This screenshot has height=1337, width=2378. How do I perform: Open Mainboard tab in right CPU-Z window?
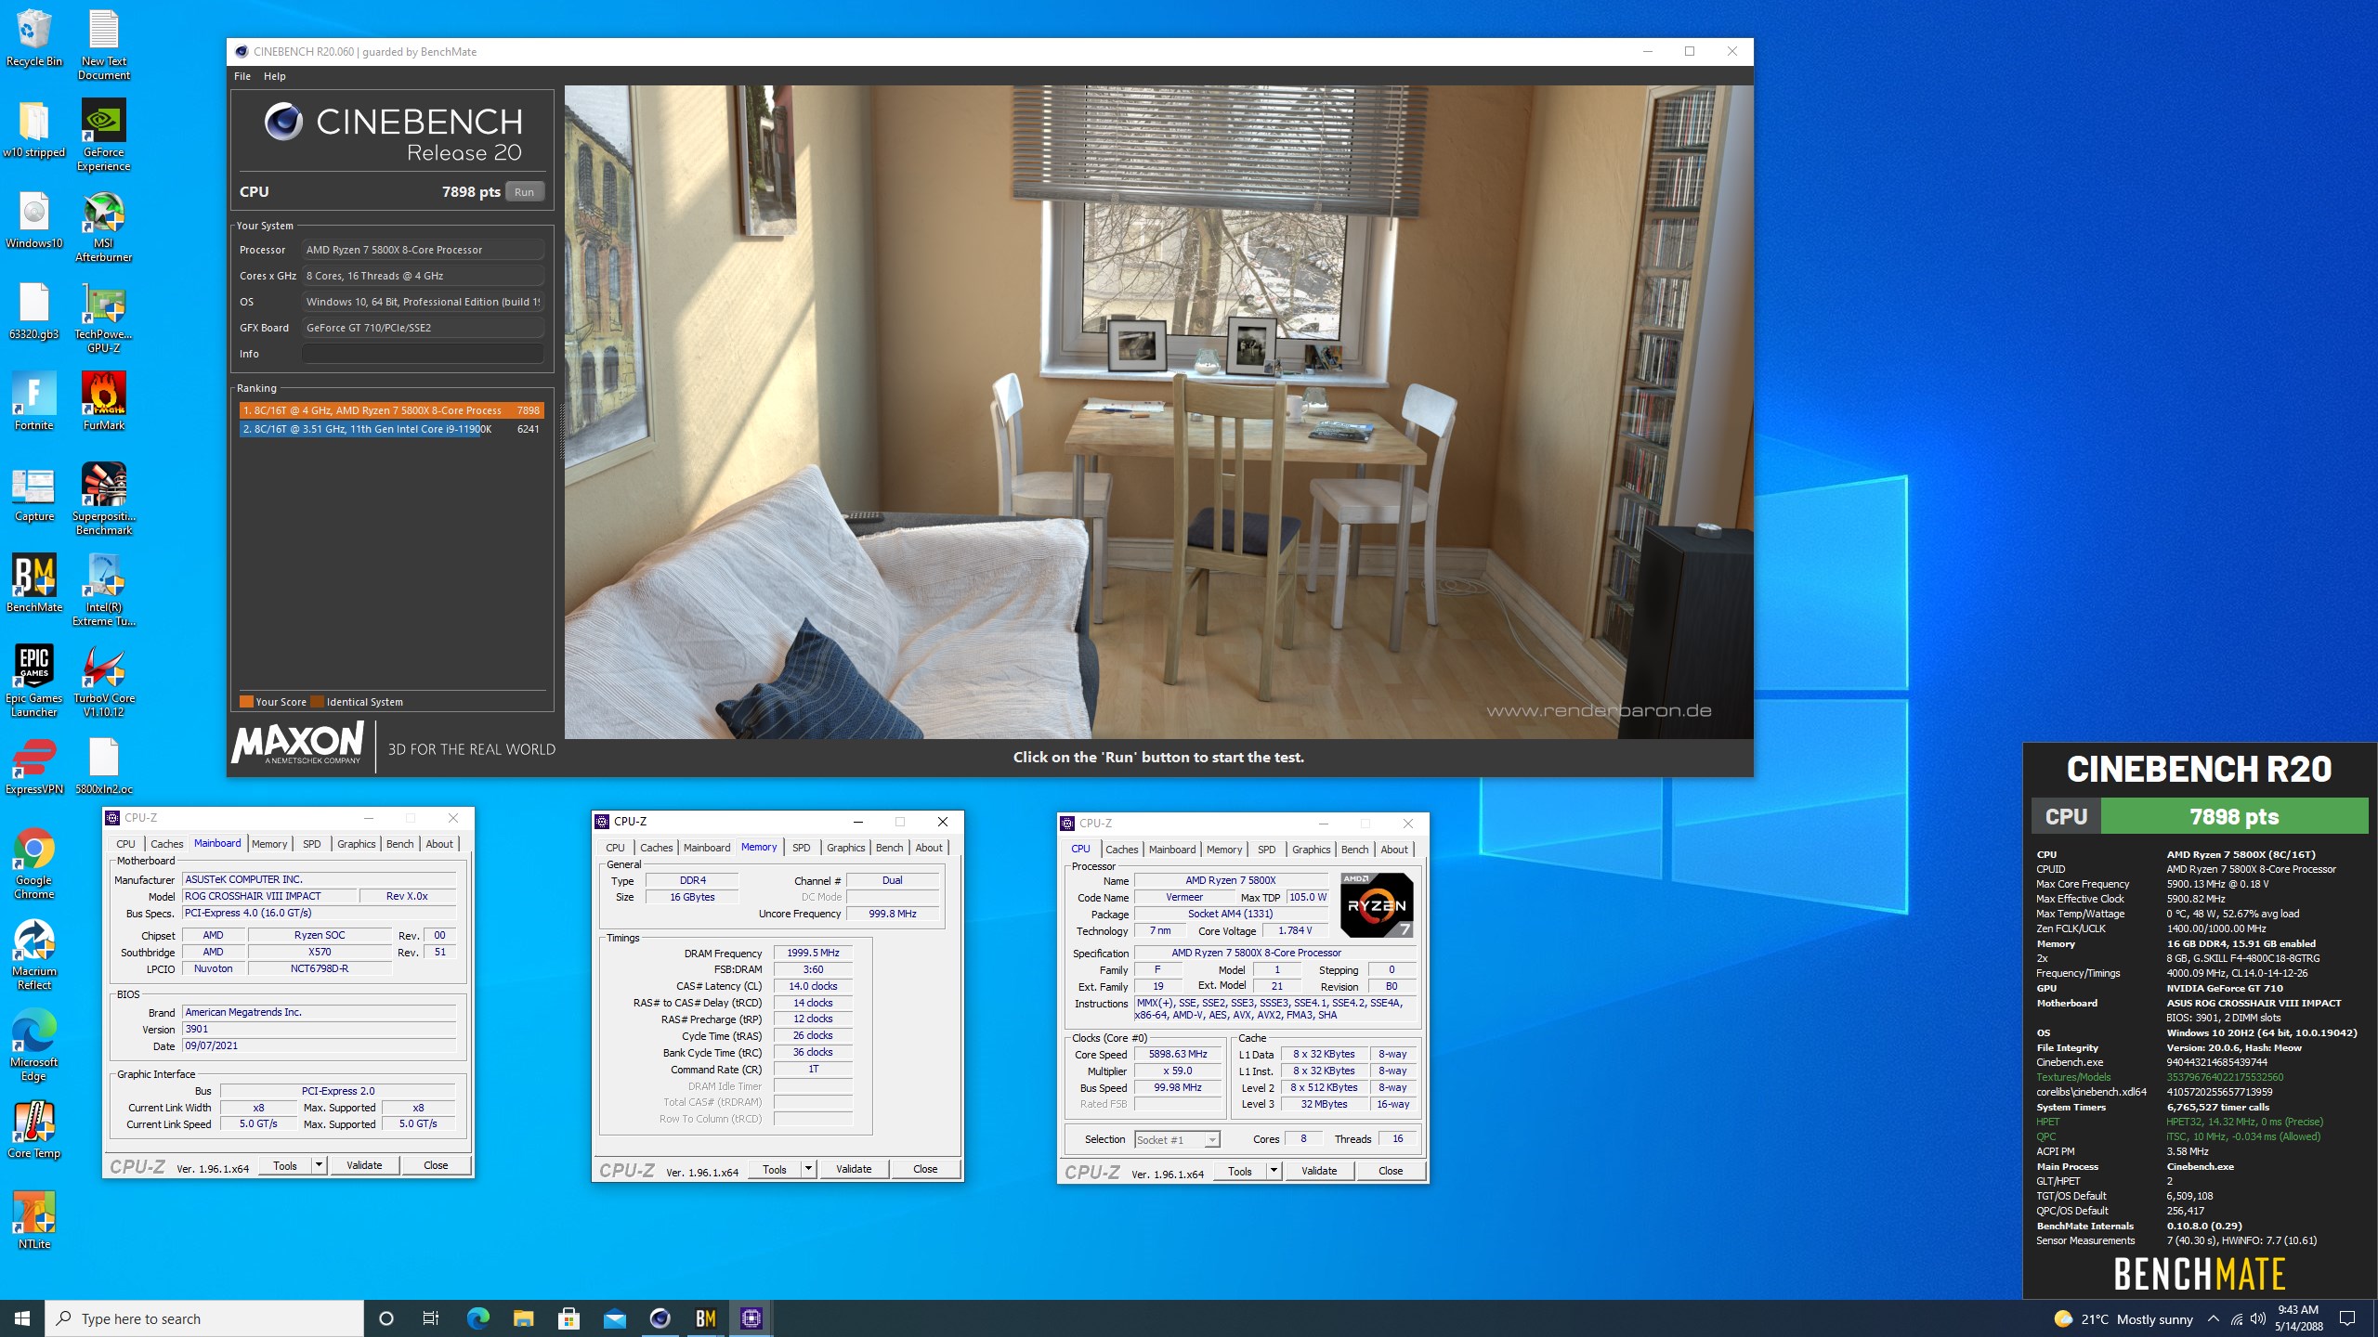click(x=1172, y=850)
